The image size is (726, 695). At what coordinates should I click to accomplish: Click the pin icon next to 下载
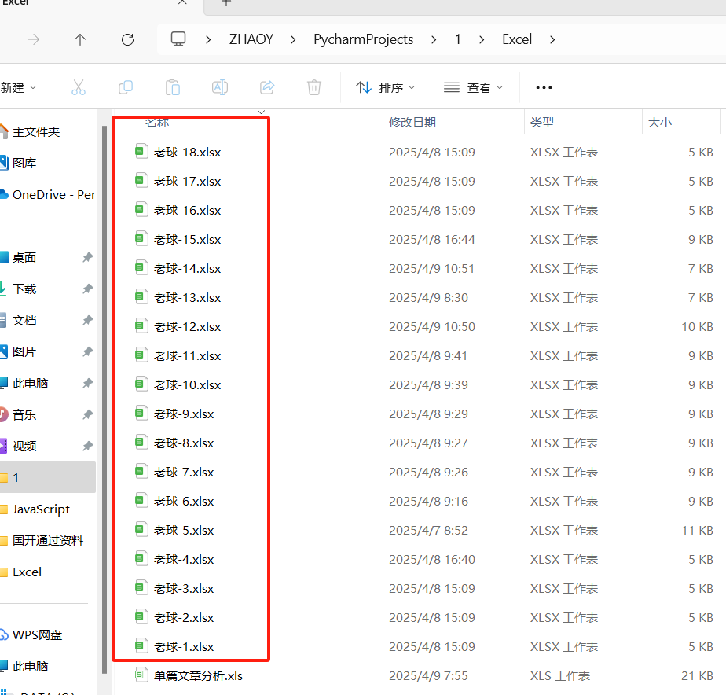[87, 289]
